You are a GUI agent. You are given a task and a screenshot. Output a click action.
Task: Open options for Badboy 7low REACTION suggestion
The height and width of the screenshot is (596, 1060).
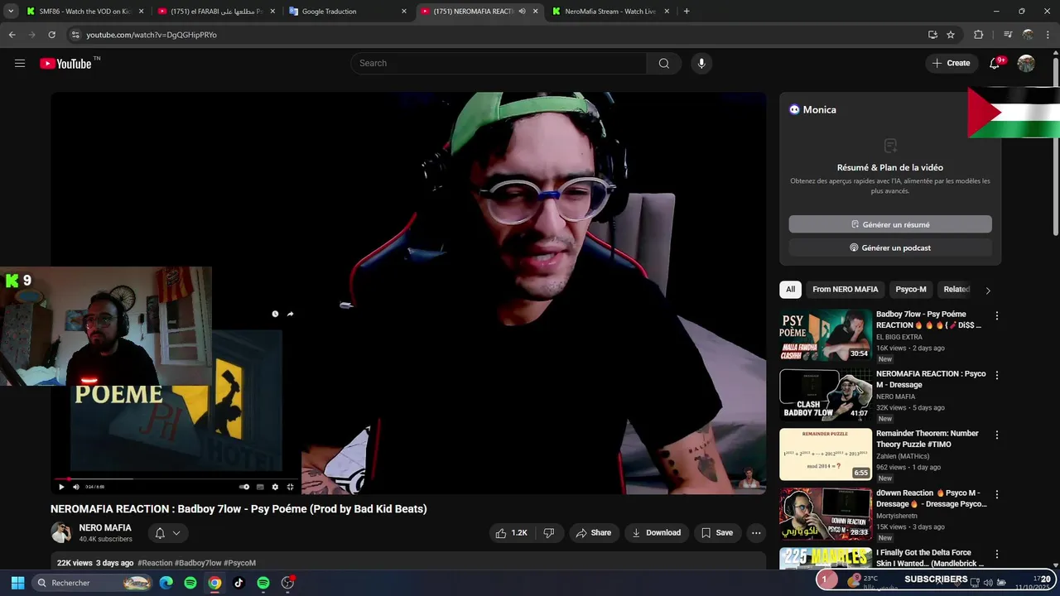997,316
